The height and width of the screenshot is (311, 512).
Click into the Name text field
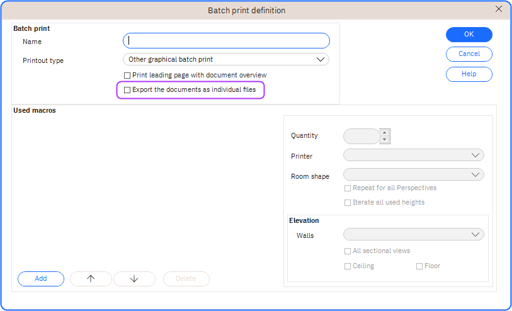(x=226, y=41)
